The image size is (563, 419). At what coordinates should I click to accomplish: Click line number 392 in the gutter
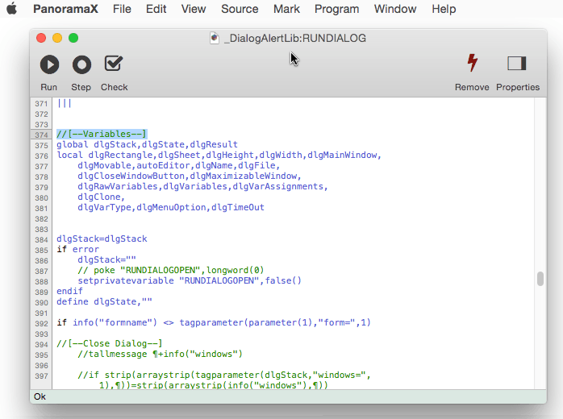point(40,323)
